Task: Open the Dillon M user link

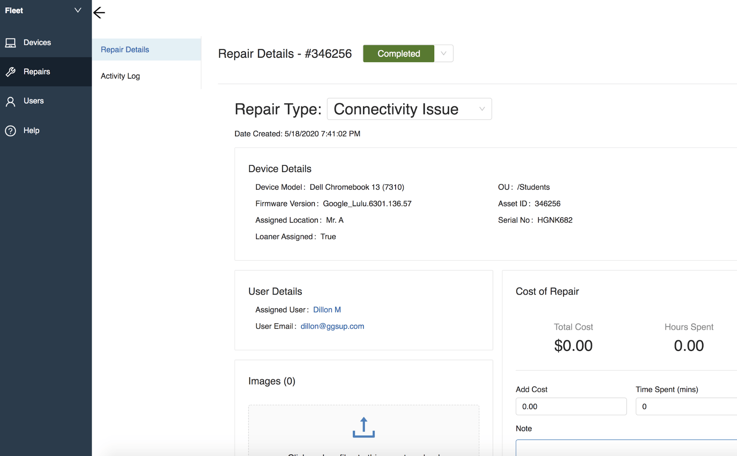Action: click(327, 310)
